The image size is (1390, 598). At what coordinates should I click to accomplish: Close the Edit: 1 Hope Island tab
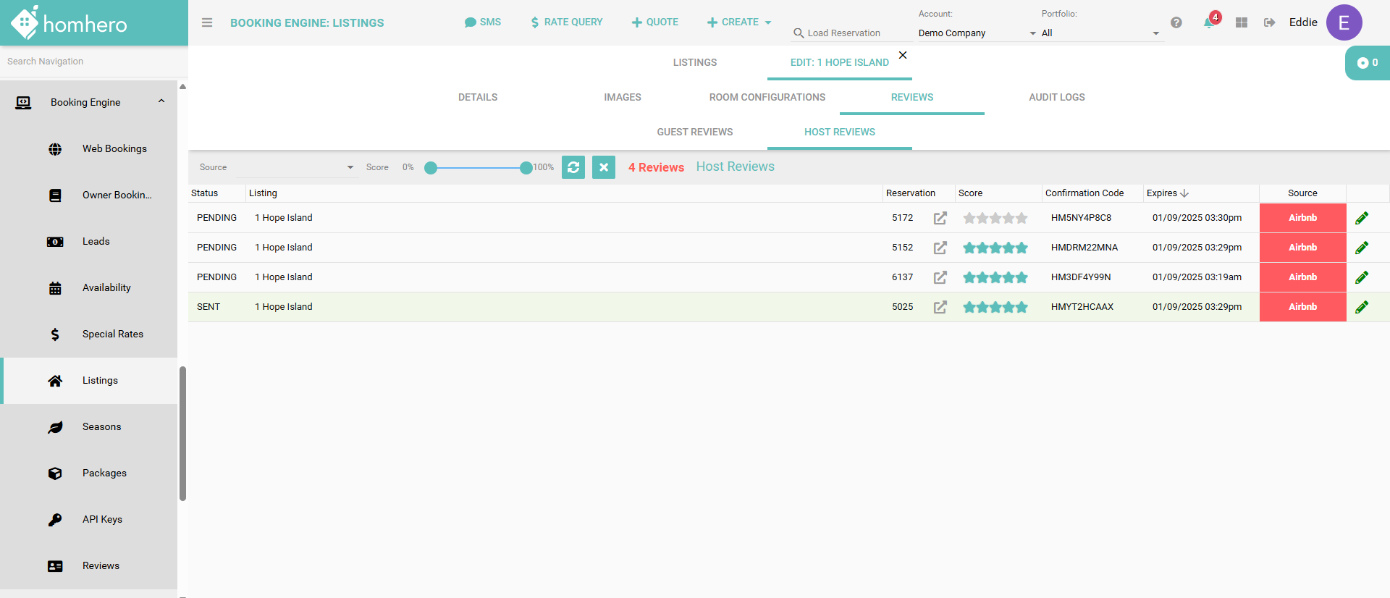pos(903,55)
